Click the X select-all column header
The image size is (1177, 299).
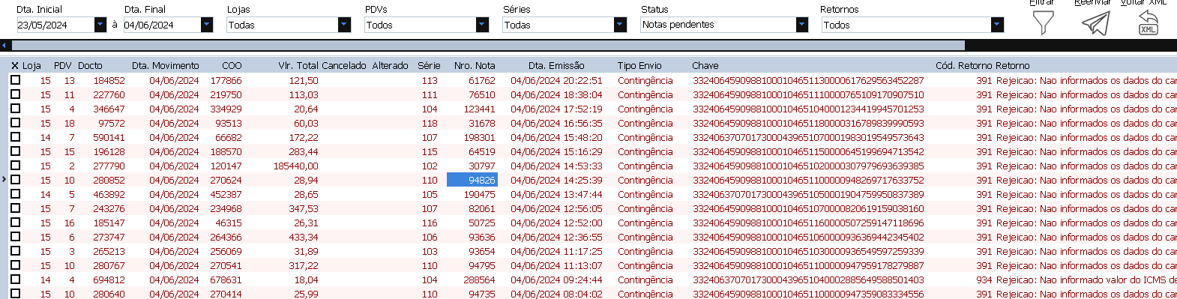14,66
